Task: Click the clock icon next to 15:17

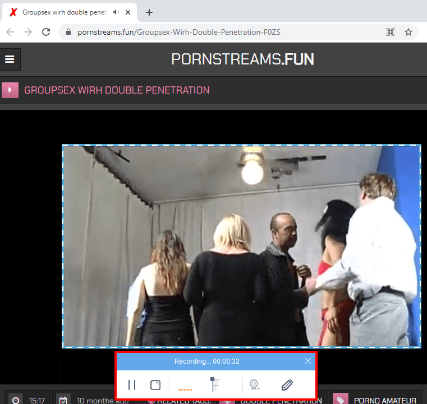Action: (x=16, y=400)
